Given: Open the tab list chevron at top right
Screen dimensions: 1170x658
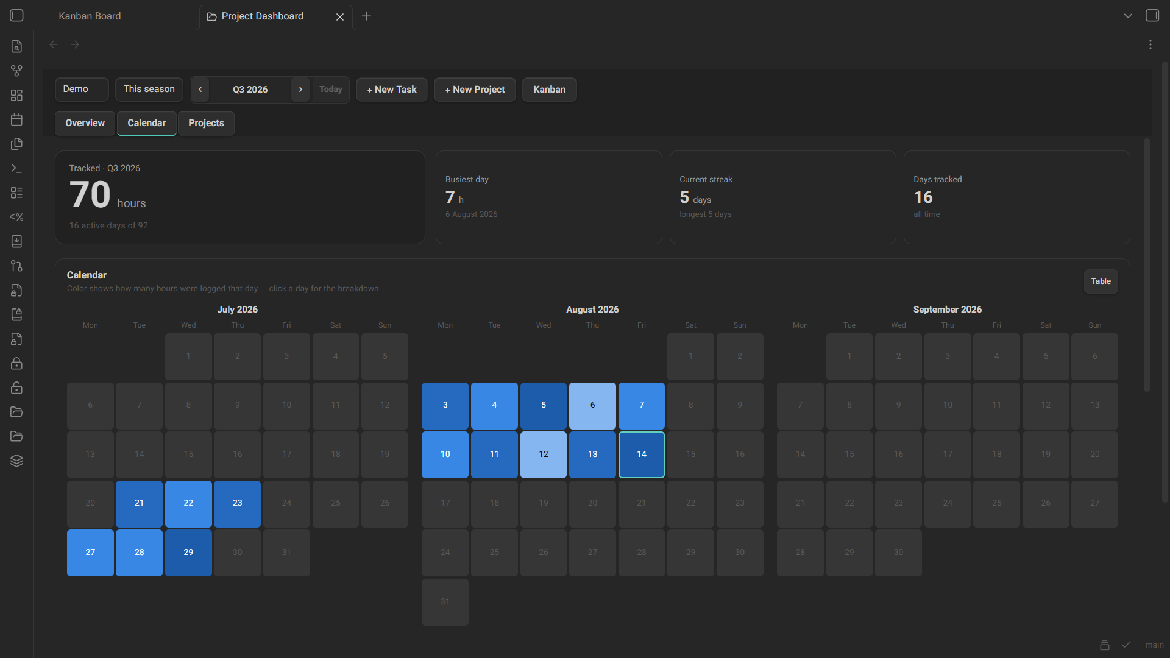Looking at the screenshot, I should [x=1128, y=16].
